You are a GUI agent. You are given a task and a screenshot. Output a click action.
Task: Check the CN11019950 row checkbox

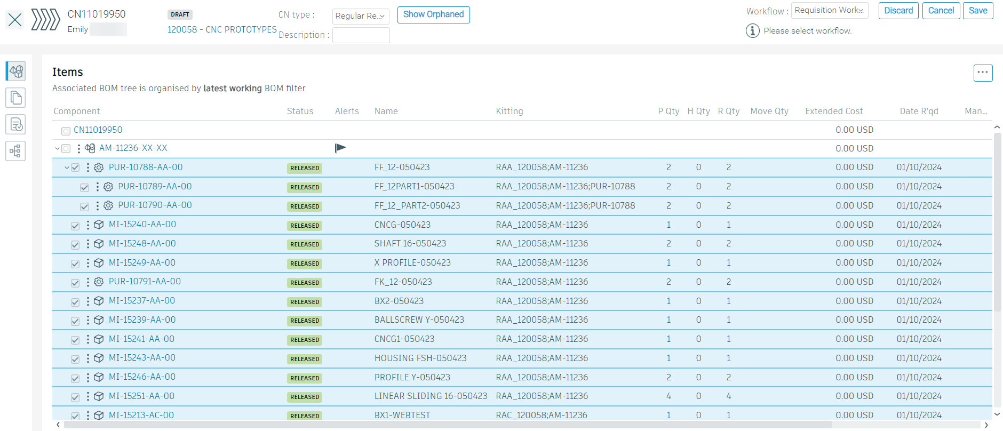point(66,131)
